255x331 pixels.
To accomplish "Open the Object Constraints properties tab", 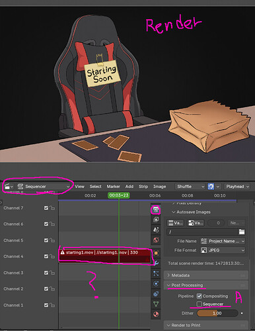I will 156,294.
